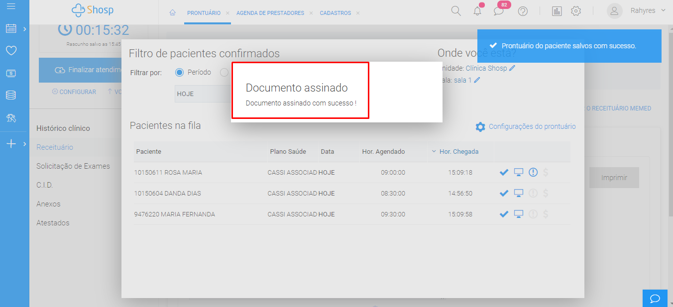This screenshot has width=673, height=307.
Task: Click the monitor icon for MARIA FERNANDA
Action: (x=519, y=214)
